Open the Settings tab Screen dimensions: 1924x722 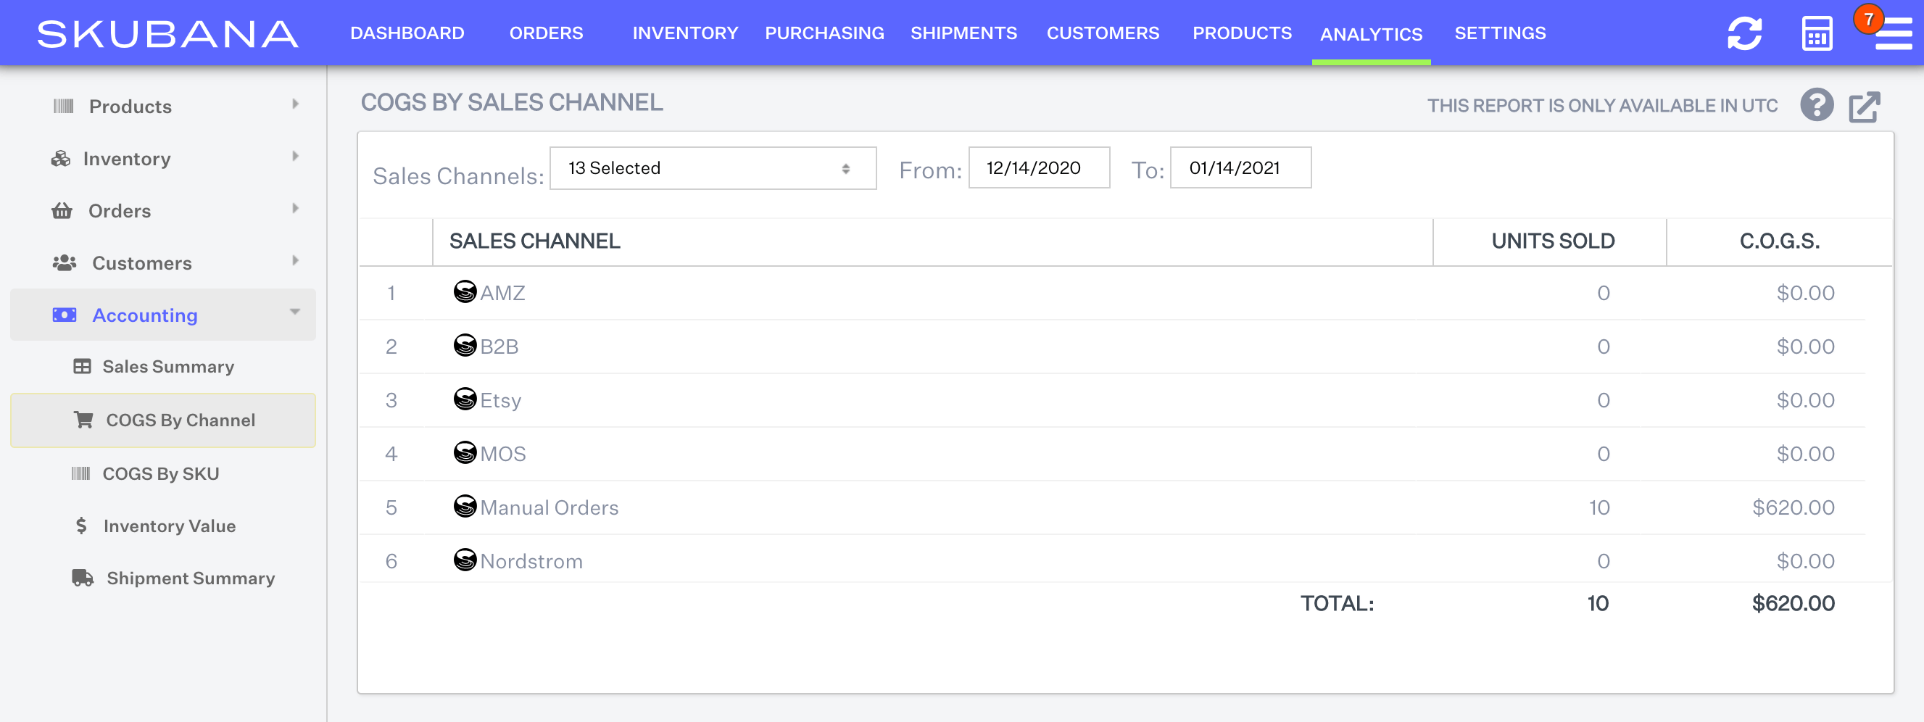click(x=1500, y=33)
